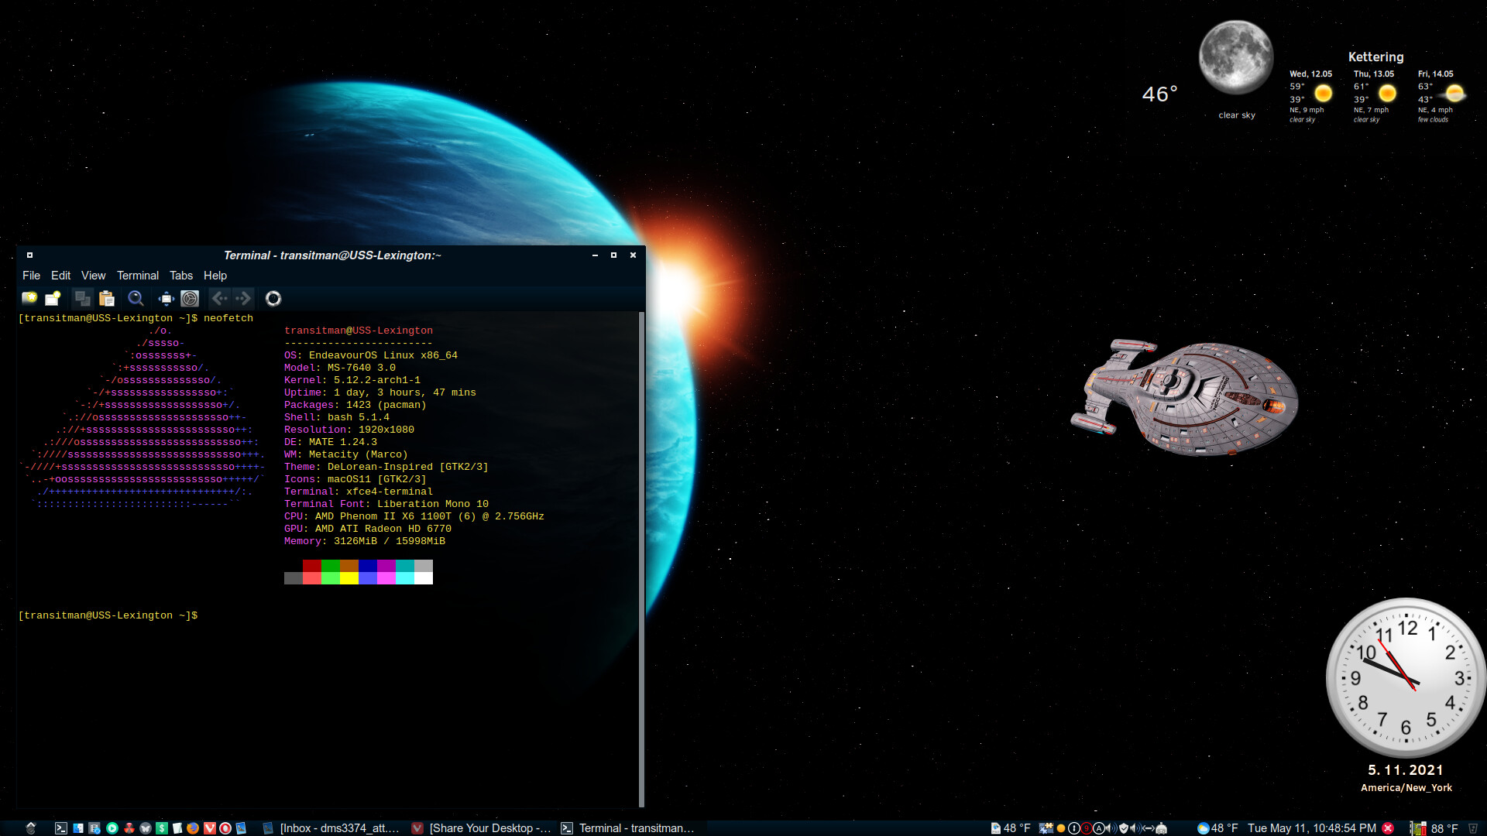Click the terminal vertical scrollbar
Screen dimensions: 1487x836
point(641,557)
